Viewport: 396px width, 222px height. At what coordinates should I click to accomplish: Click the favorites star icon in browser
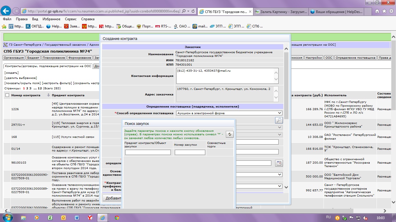(x=384, y=11)
